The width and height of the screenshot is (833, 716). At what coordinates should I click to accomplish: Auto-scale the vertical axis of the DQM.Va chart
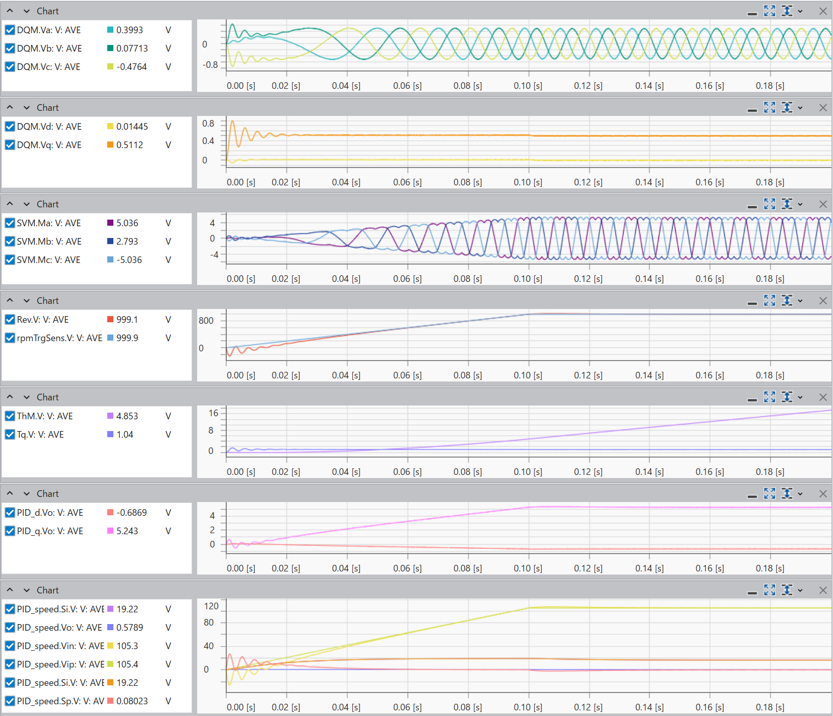click(x=787, y=11)
